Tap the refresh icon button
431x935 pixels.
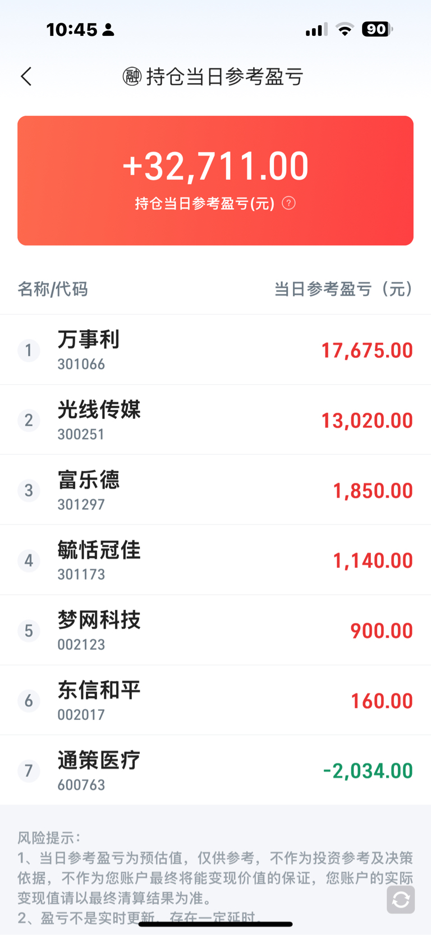pyautogui.click(x=401, y=900)
